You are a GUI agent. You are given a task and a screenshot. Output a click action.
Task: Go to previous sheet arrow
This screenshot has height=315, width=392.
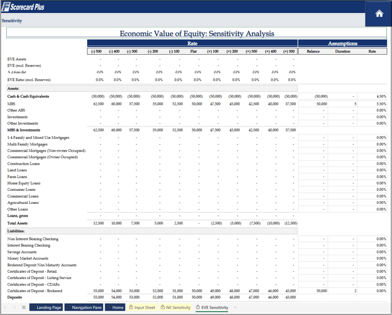(5, 307)
